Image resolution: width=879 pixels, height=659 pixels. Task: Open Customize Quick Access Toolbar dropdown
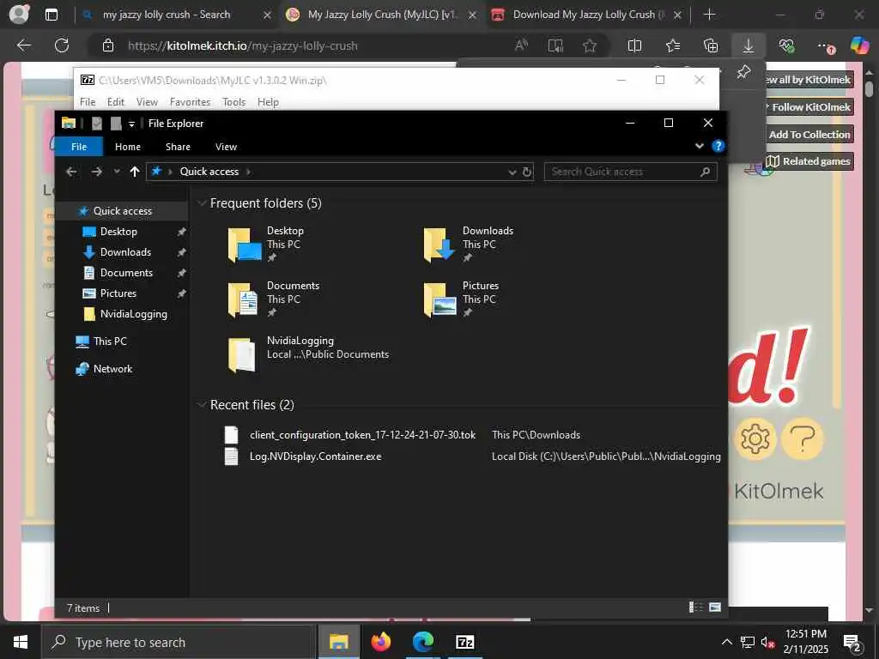131,124
